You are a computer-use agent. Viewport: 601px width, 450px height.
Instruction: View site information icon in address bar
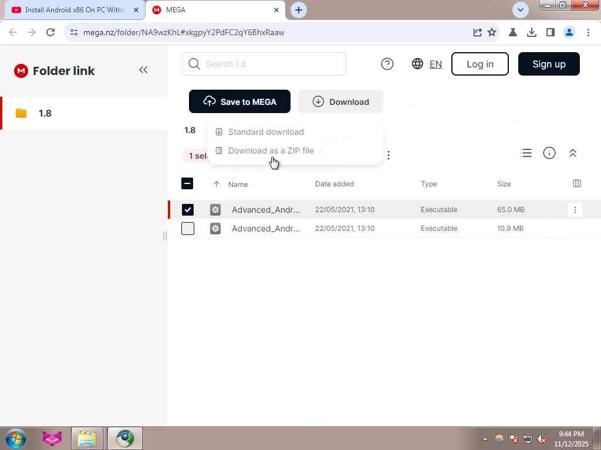coord(74,33)
